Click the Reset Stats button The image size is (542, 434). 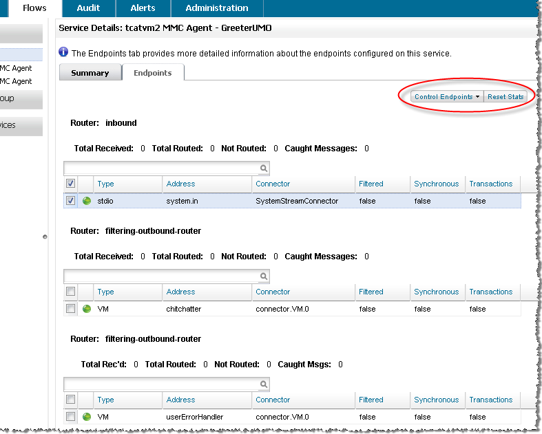tap(505, 97)
